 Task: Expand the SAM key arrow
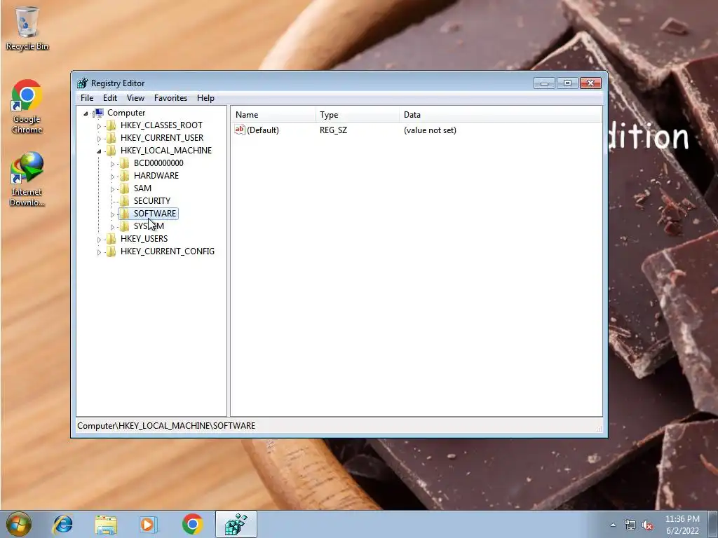coord(112,189)
